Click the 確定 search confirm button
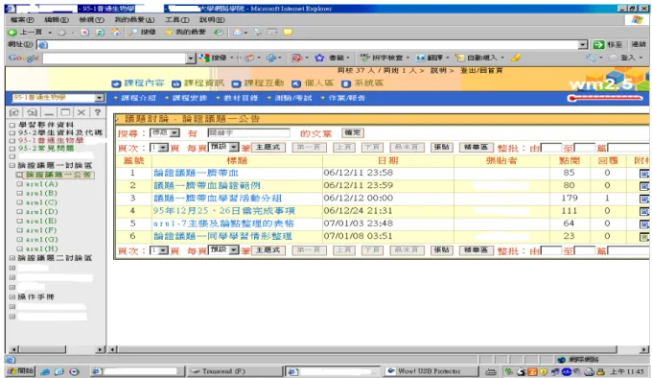The height and width of the screenshot is (378, 652). pyautogui.click(x=353, y=132)
